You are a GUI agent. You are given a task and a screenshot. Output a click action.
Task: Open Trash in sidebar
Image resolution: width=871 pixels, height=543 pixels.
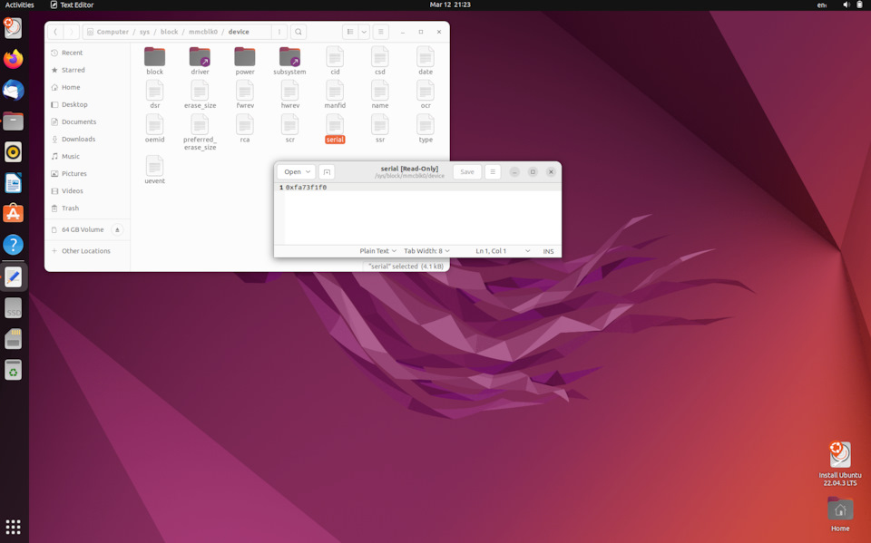[88, 208]
